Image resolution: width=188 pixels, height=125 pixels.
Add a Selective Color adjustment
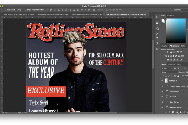[178, 59]
